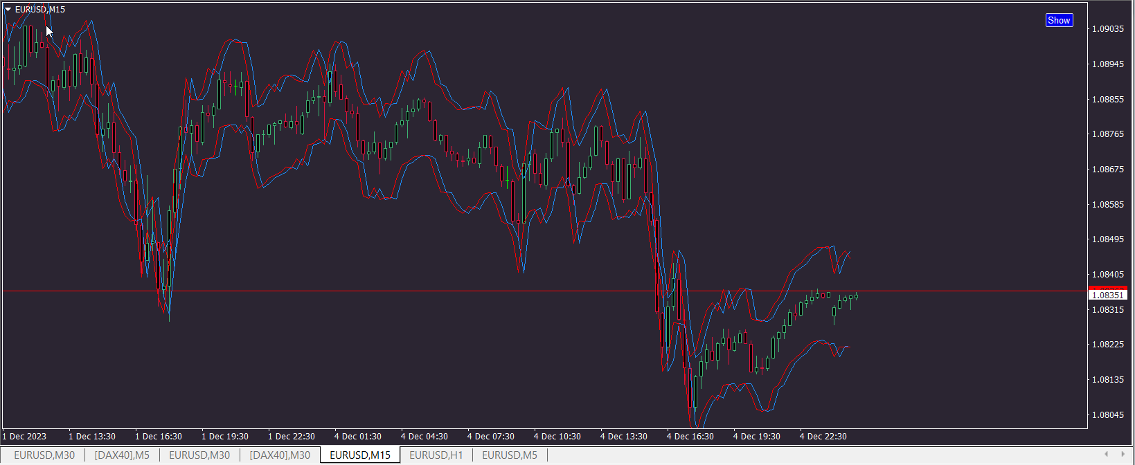Click the 1.08135 price scale label
The image size is (1135, 465).
tap(1108, 380)
